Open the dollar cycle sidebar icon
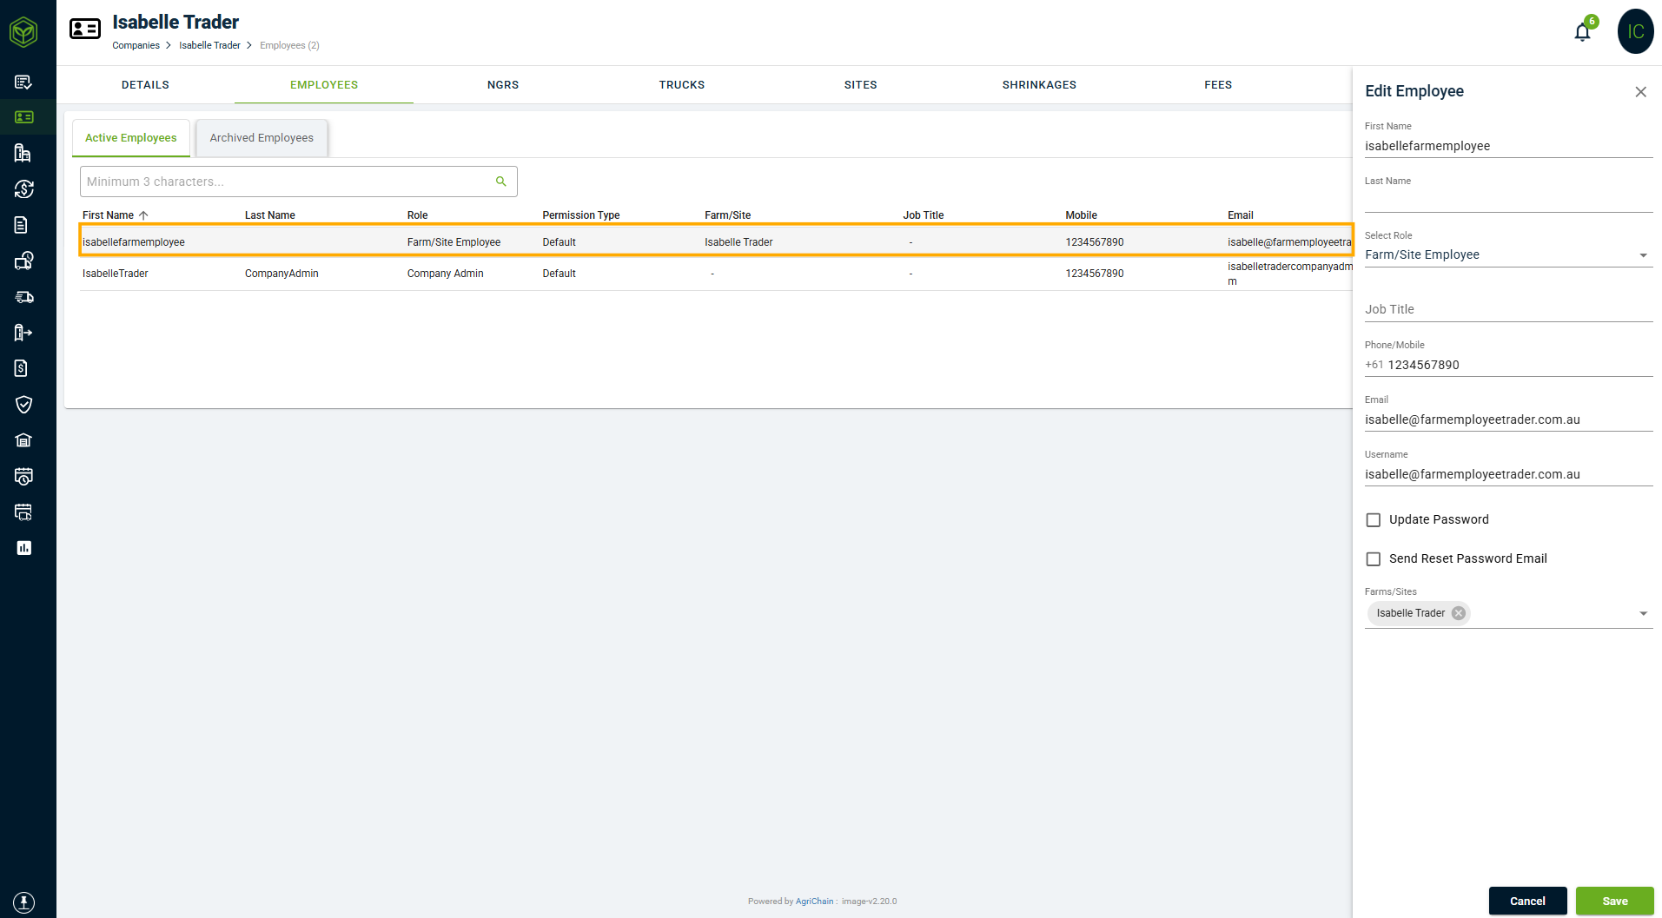The width and height of the screenshot is (1662, 918). [x=23, y=188]
